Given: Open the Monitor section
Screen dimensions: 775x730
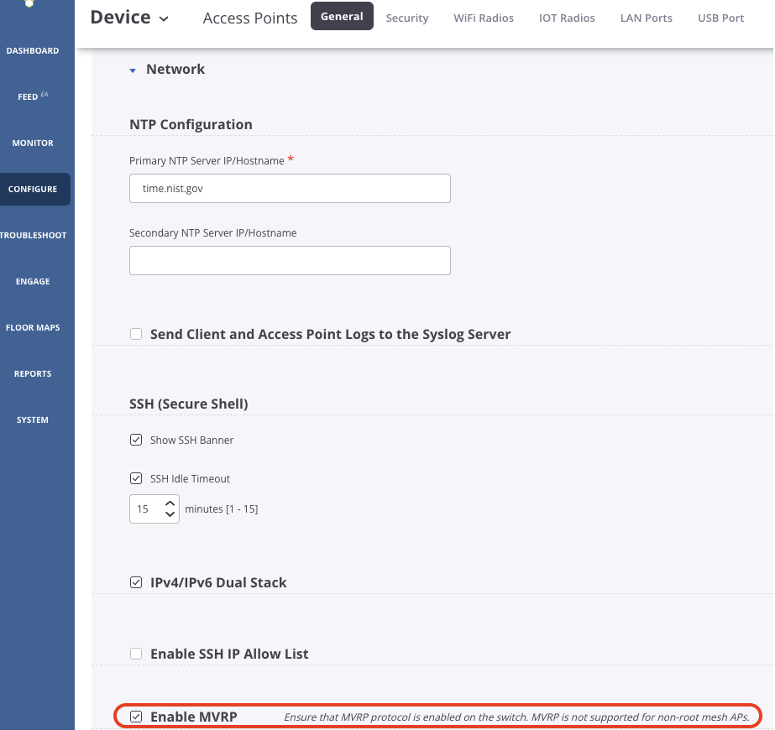Looking at the screenshot, I should (x=32, y=143).
